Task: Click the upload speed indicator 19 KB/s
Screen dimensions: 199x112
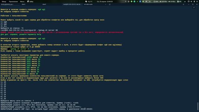Action: tap(172, 2)
